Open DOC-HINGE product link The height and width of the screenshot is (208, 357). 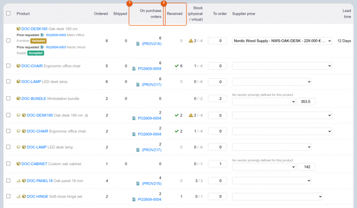pyautogui.click(x=37, y=196)
